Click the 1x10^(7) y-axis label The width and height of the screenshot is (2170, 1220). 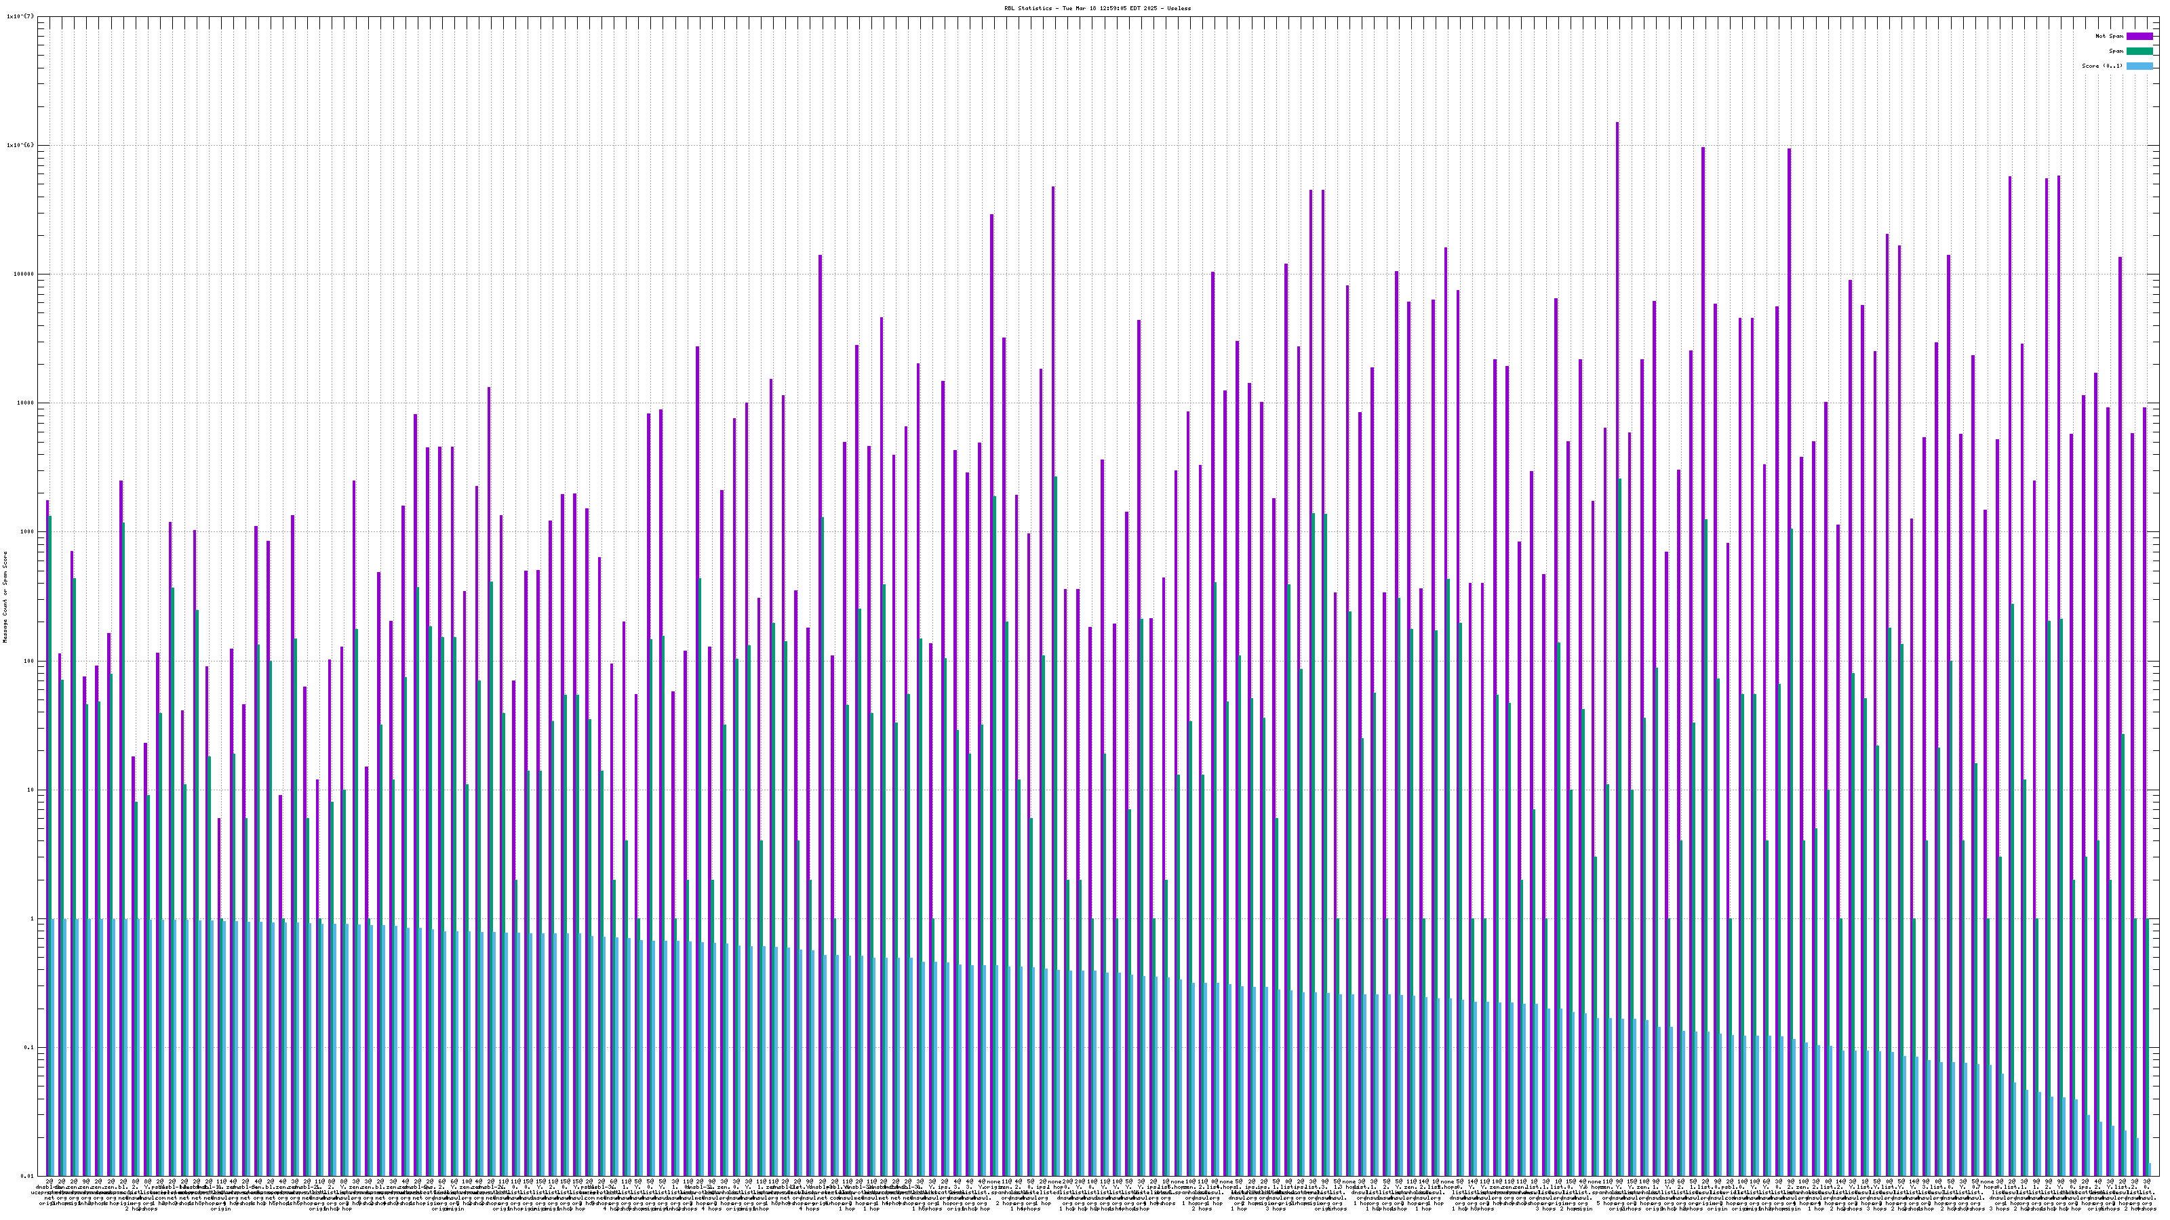click(20, 16)
